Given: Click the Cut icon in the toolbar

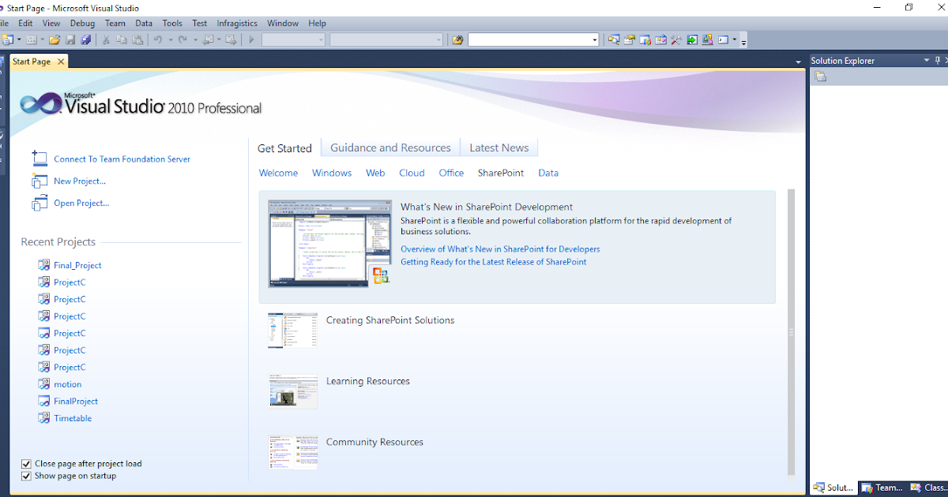Looking at the screenshot, I should (105, 39).
